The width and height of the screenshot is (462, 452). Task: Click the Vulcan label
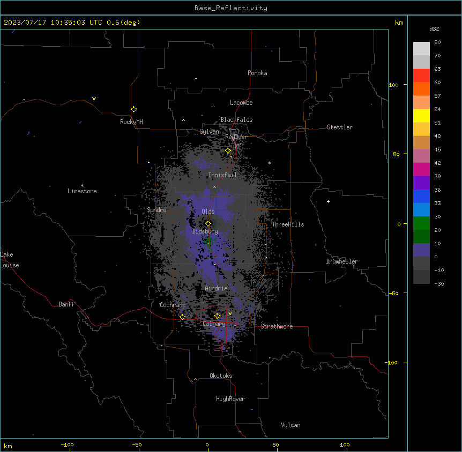(x=291, y=425)
